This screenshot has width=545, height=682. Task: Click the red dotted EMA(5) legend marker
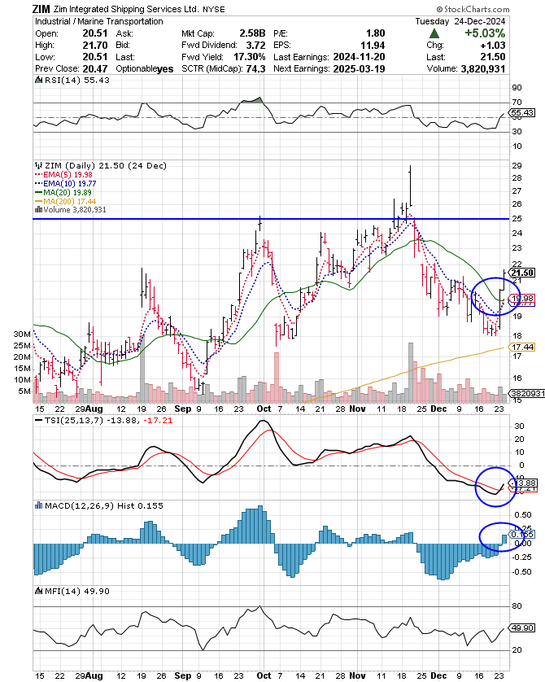point(39,174)
